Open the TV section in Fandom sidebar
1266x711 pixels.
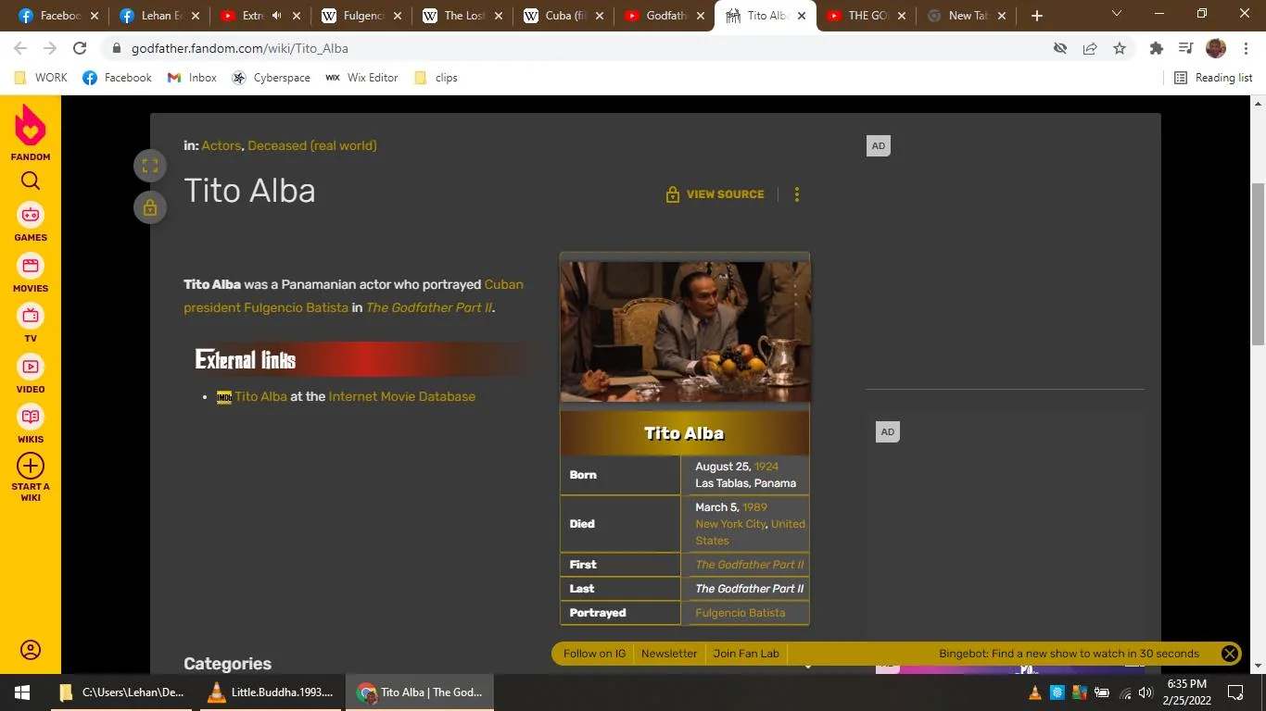click(x=31, y=323)
